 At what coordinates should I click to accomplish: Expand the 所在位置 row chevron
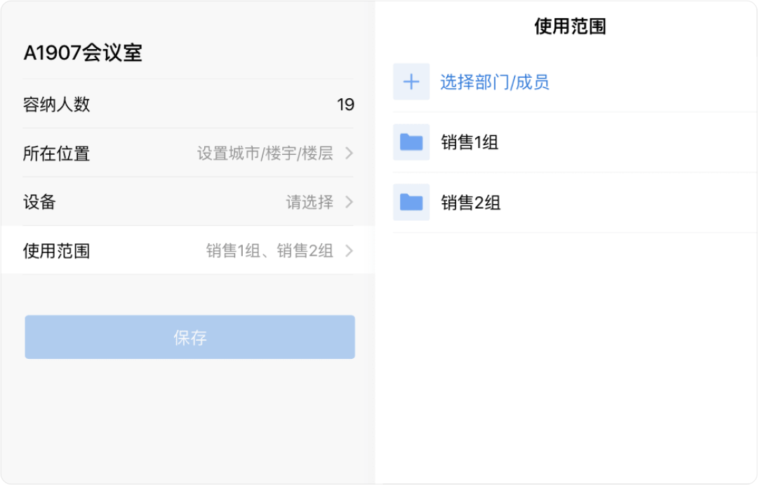[349, 153]
